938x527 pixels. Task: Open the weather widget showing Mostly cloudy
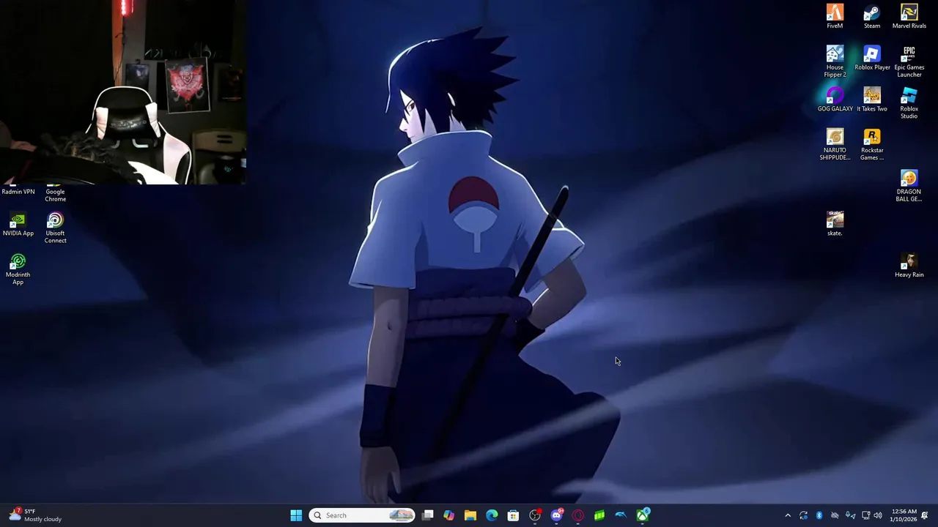coord(34,515)
